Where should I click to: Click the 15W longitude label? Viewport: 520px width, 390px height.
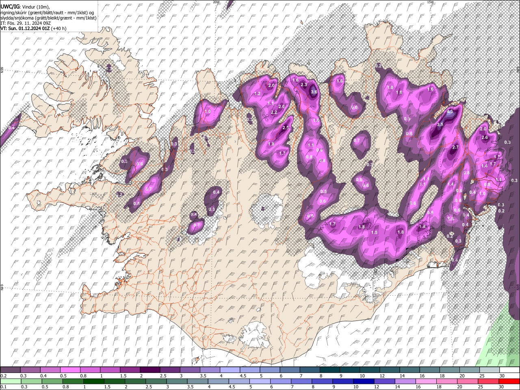click(430, 2)
